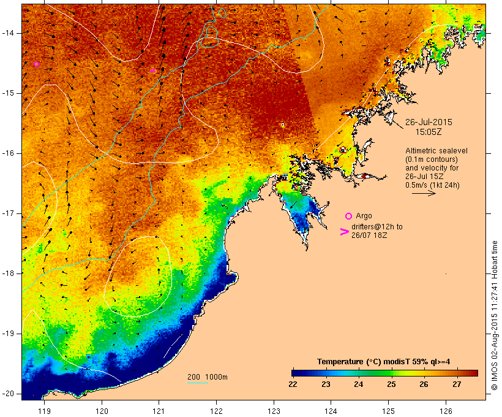Click color bar tick label 26

(x=424, y=384)
